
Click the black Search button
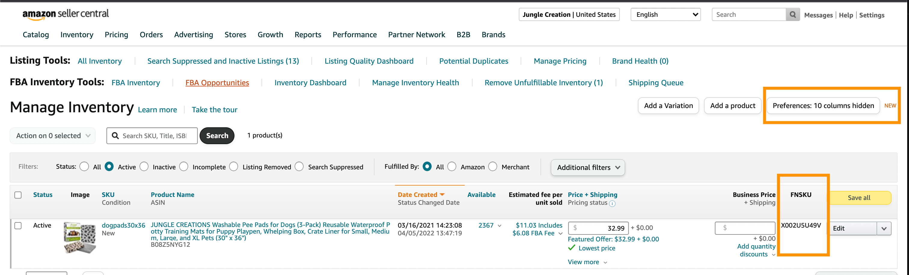(x=217, y=136)
